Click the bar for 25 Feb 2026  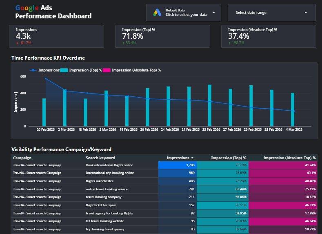coord(210,105)
